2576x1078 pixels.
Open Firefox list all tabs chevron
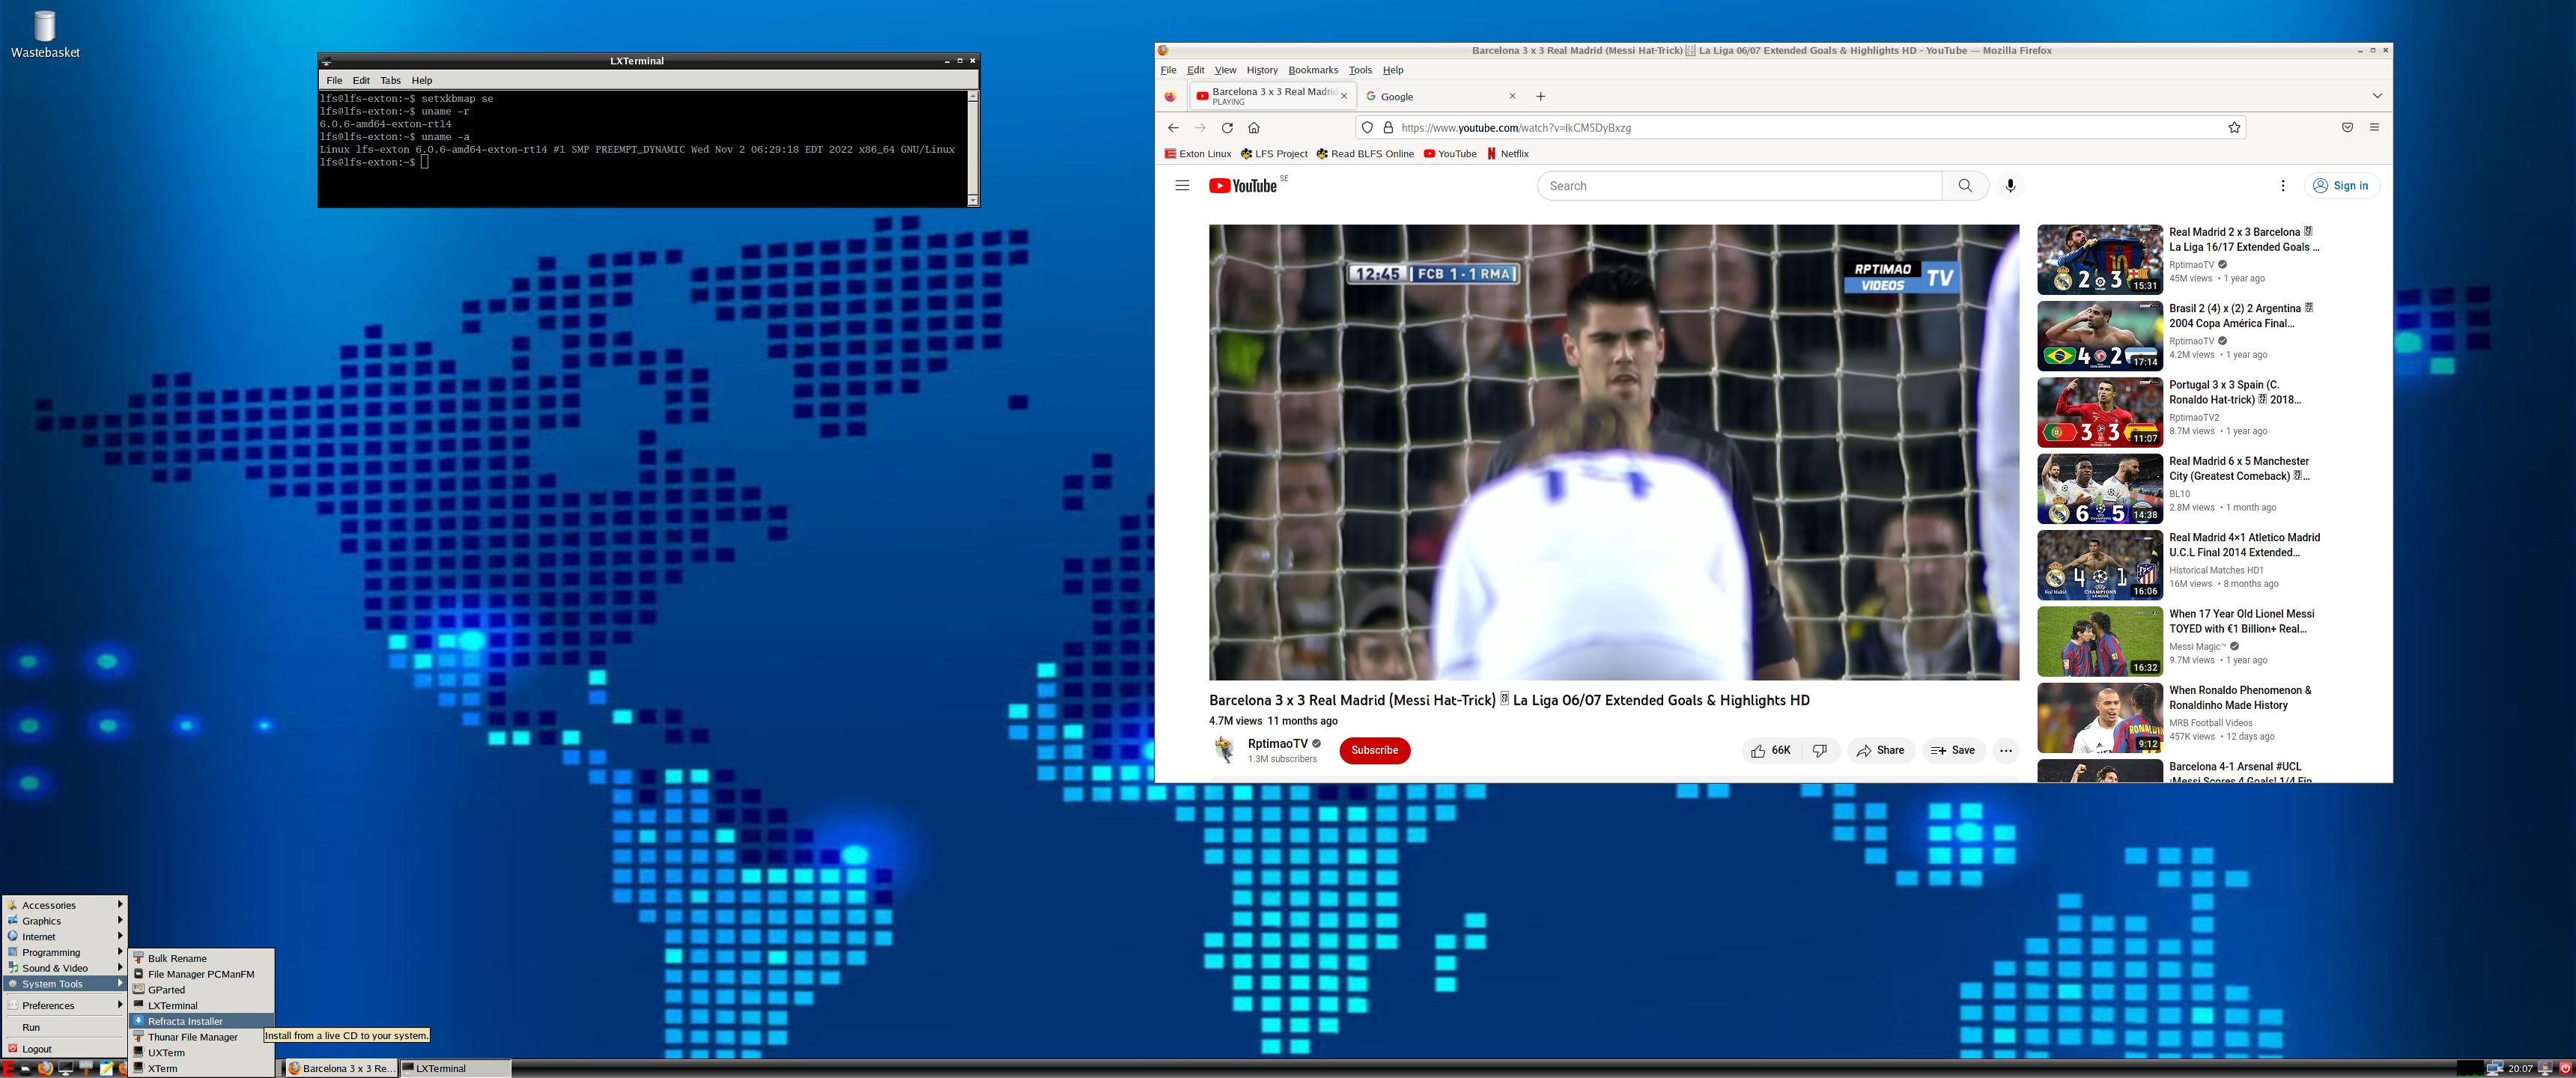click(2377, 96)
